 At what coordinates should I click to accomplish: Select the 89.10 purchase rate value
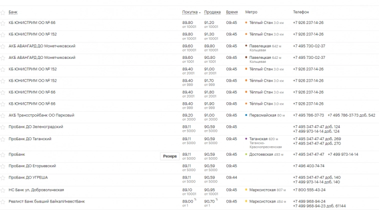tap(187, 190)
